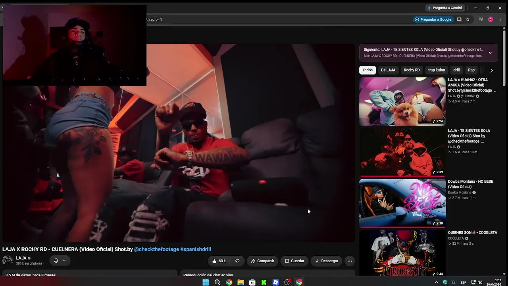Open TE SIENTES SOLA video thumbnail
This screenshot has width=508, height=286.
coord(402,153)
